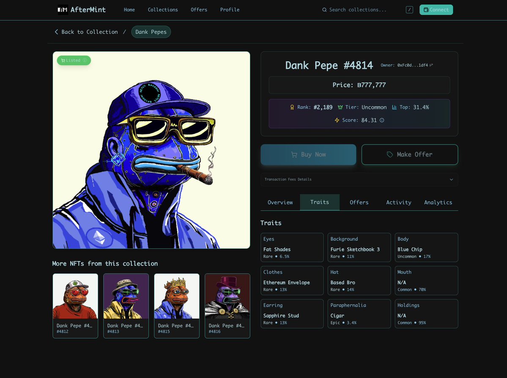Click the Background Furie Sketchbook 3 trait

pos(359,247)
